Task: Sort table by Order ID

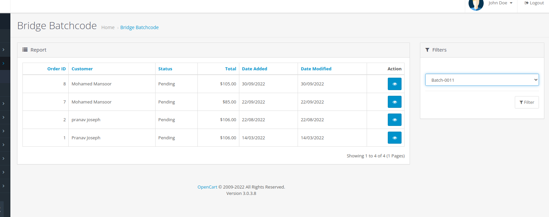Action: point(56,69)
